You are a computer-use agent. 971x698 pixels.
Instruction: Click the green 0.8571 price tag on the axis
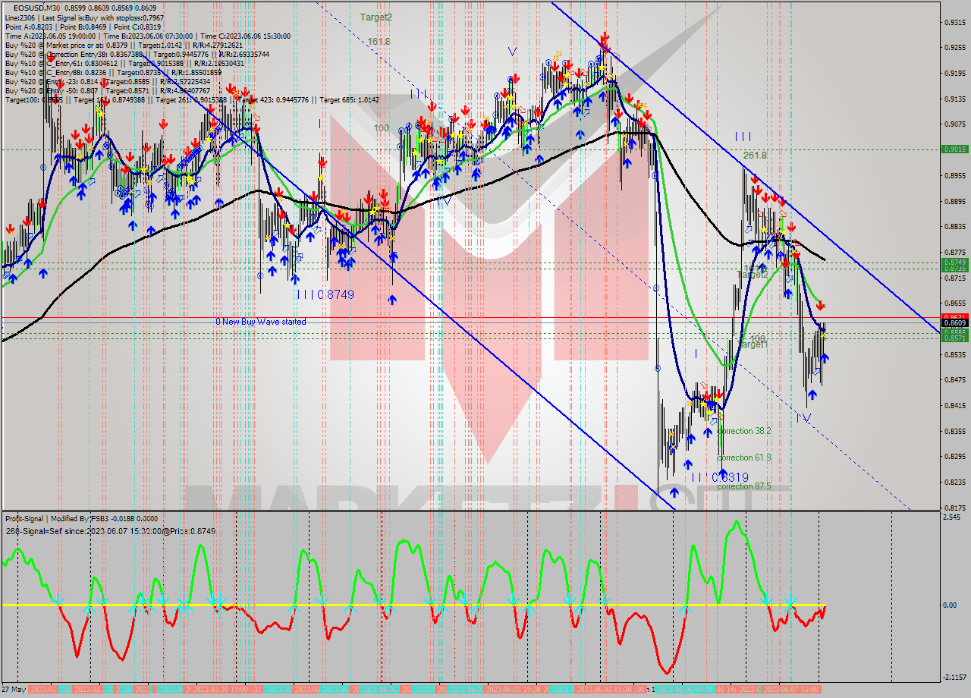pos(954,338)
